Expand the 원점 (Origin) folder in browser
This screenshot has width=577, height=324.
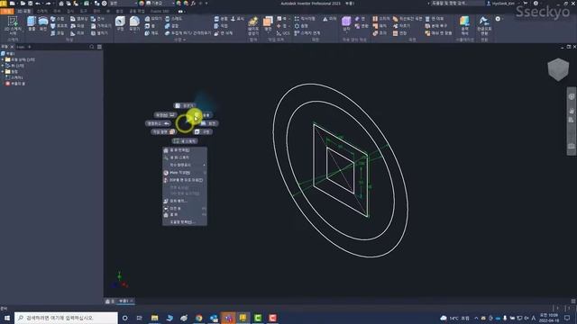pyautogui.click(x=3, y=72)
